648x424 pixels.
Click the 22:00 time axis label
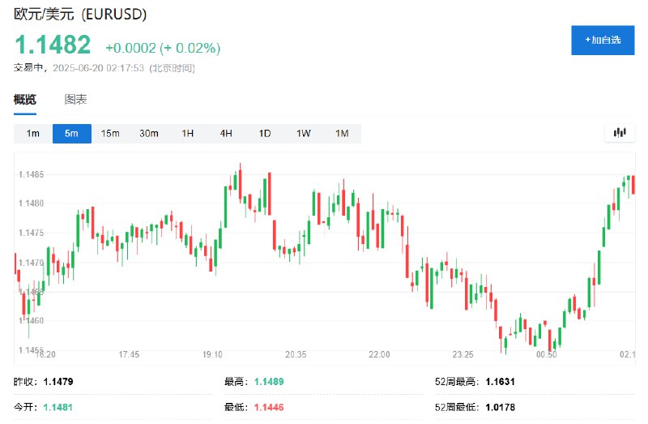(x=379, y=354)
